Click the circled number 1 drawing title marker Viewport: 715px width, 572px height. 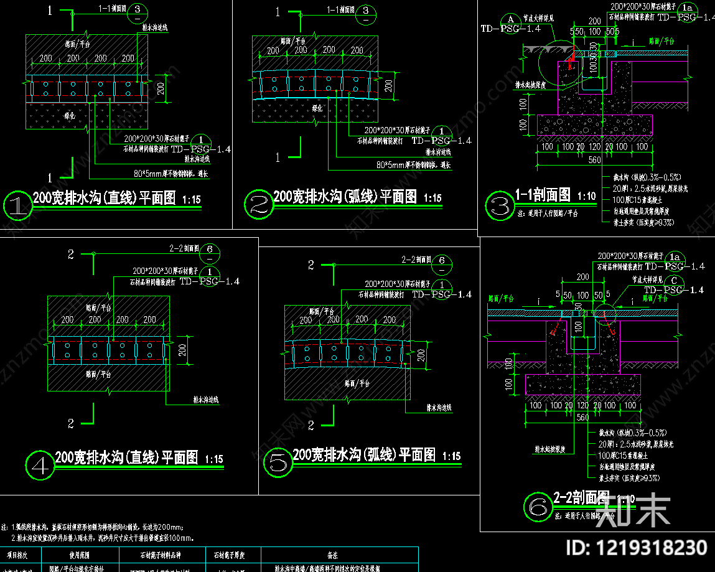[18, 206]
